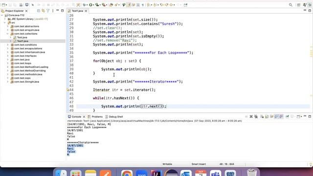
Task: Collapse the com.test.collections package
Action: click(x=8, y=34)
